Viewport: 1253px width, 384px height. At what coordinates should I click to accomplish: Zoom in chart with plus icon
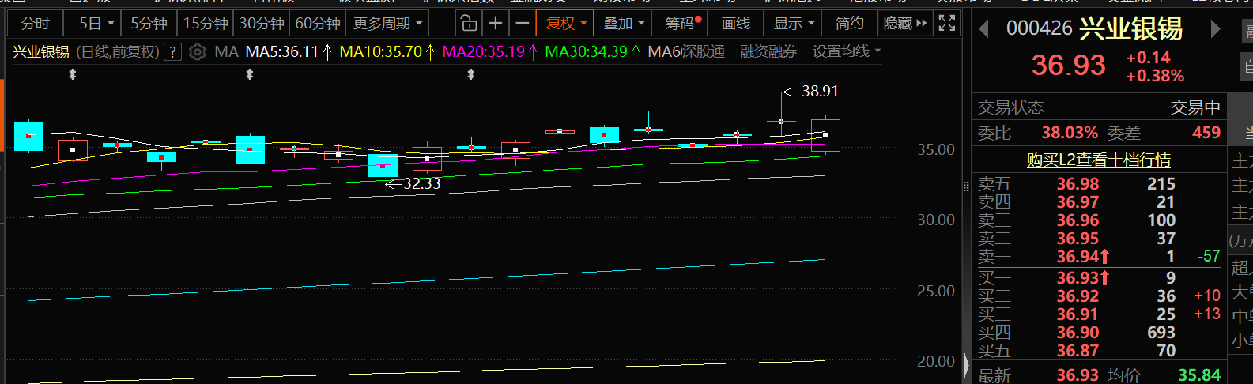click(496, 24)
